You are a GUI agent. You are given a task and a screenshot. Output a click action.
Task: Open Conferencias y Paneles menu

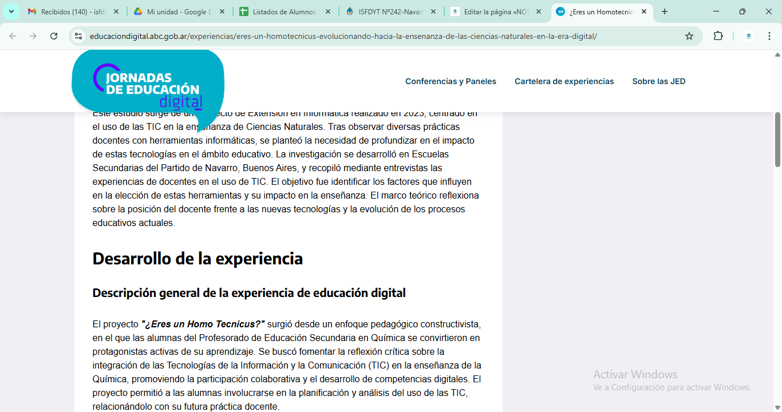tap(451, 81)
